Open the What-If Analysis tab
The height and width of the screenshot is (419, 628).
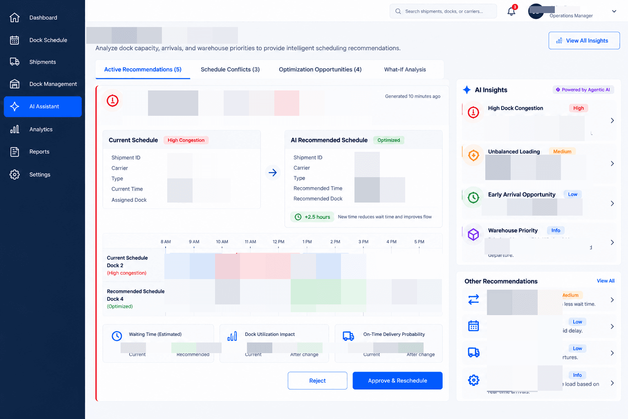tap(405, 70)
